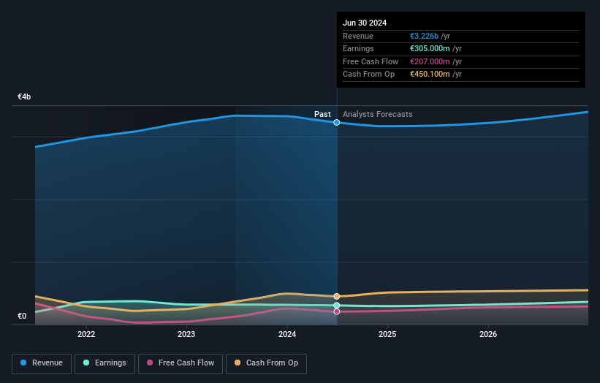Toggle the Free Cash Flow legend button

(181, 363)
